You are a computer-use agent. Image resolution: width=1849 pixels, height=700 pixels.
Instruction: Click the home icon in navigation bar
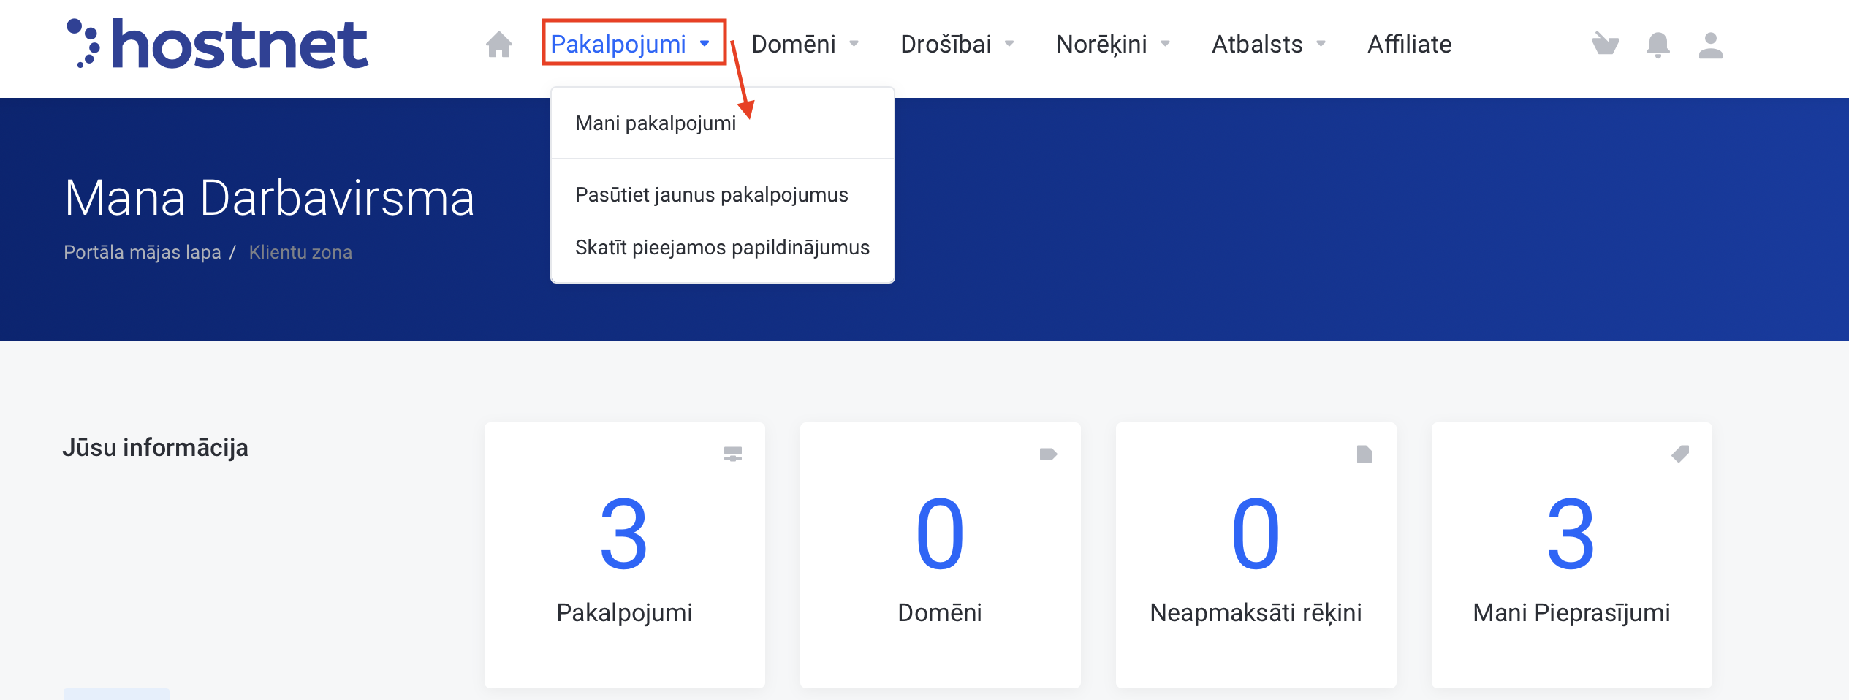[x=498, y=45]
